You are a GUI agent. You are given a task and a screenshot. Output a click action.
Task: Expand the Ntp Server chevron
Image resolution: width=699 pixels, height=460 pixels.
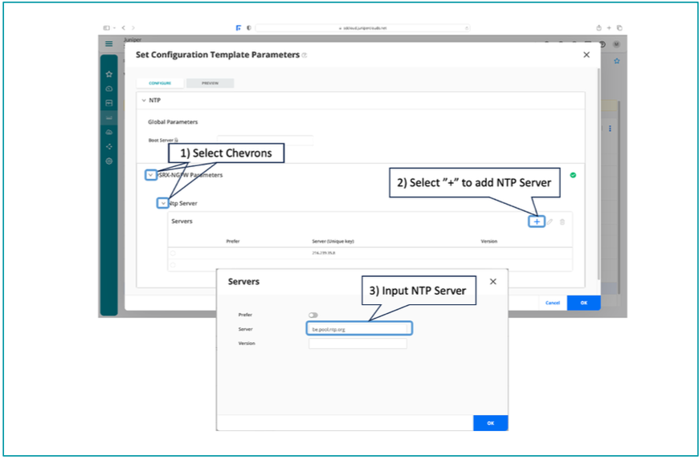pos(163,203)
